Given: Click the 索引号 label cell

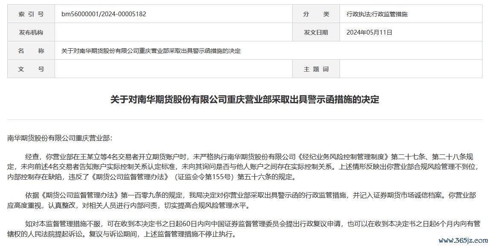Looking at the screenshot, I should (x=31, y=14).
